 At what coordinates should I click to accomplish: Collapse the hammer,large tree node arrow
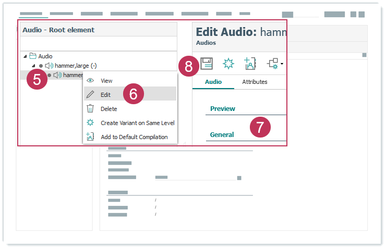coord(33,66)
